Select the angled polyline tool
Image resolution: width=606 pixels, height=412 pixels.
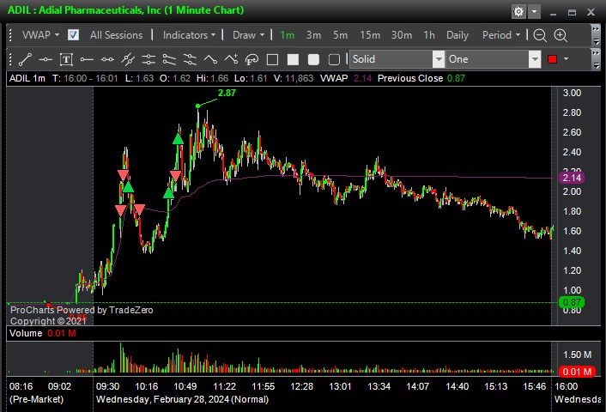(x=210, y=59)
